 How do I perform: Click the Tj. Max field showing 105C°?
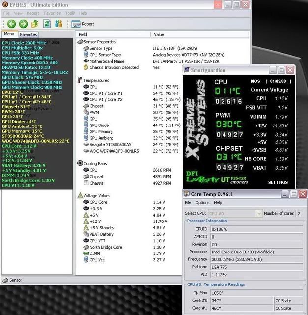tap(256, 293)
